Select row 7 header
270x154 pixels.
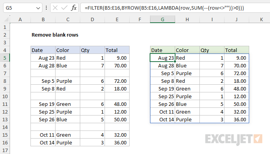click(x=5, y=74)
